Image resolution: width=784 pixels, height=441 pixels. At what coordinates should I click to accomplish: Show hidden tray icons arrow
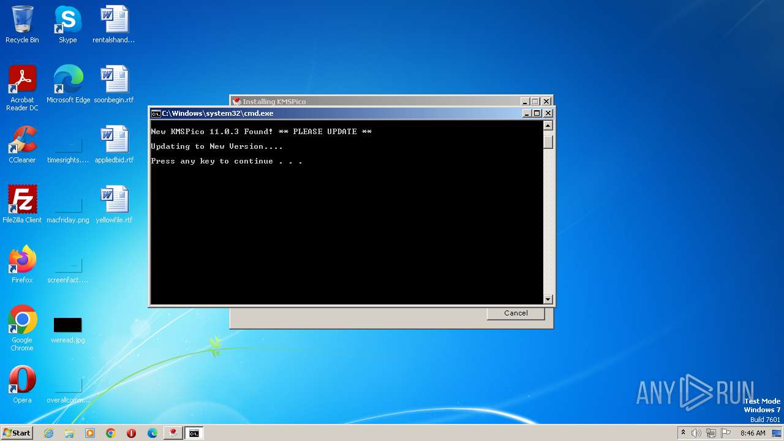coord(683,433)
